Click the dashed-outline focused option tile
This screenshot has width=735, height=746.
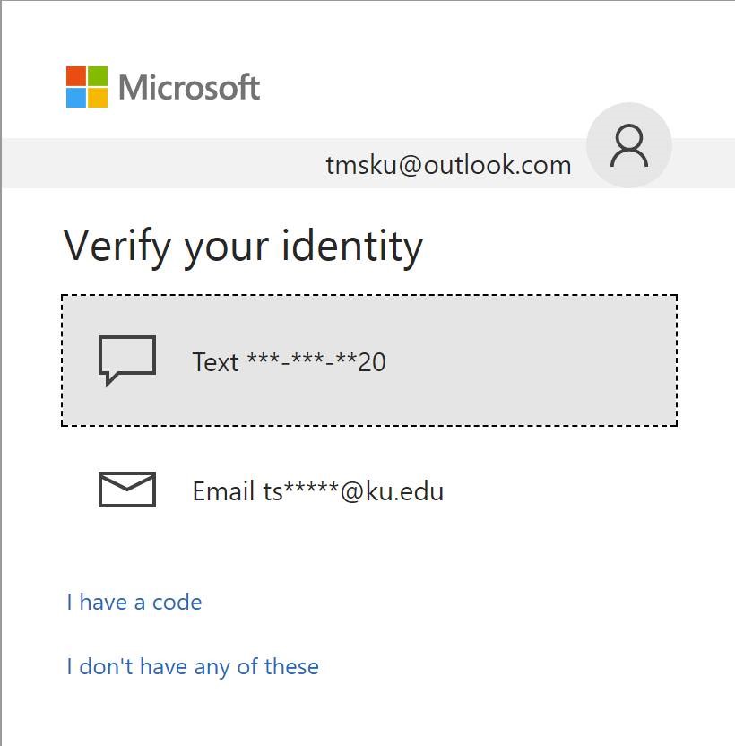[369, 360]
